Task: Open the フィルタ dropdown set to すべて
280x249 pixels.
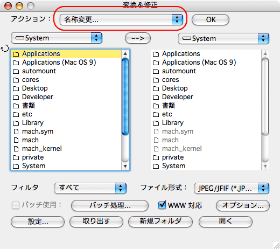Action: 90,188
